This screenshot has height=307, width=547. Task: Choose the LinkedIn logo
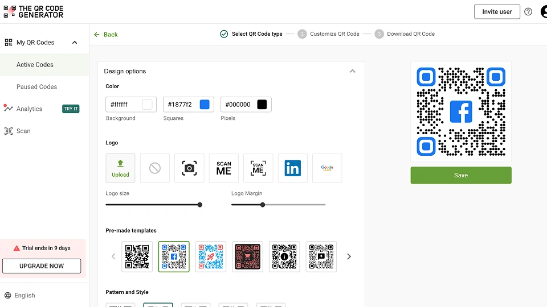(293, 168)
